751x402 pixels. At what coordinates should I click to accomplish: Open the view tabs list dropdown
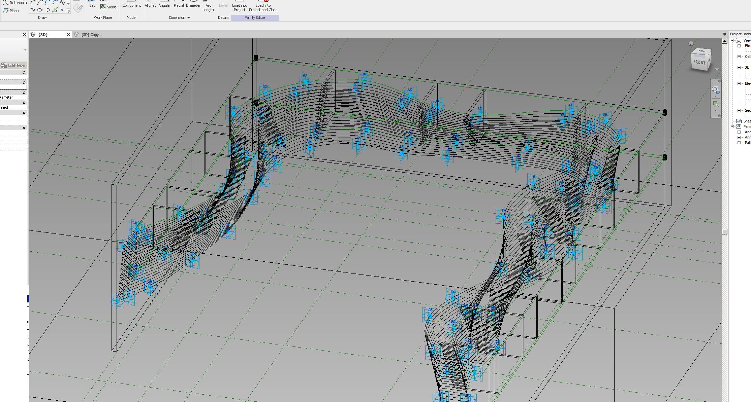tap(724, 34)
